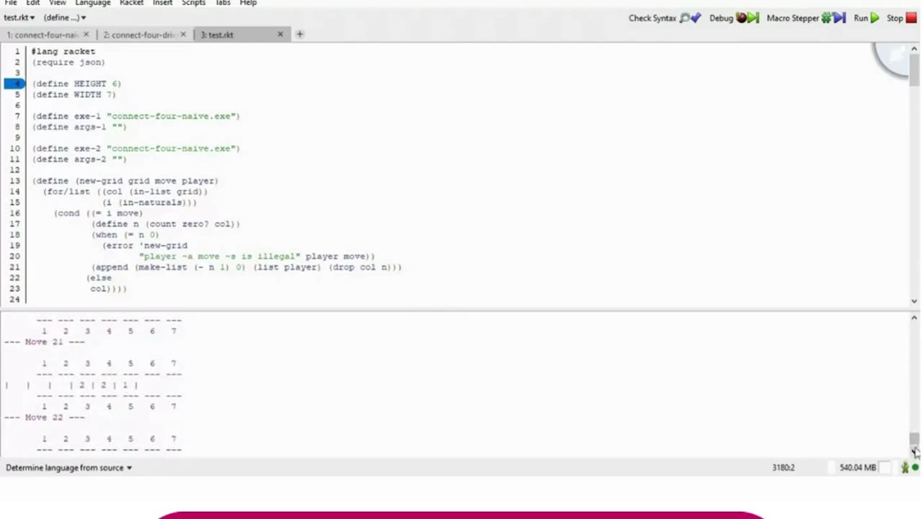
Task: Click the interactions pane scrollbar thumb
Action: pos(914,439)
